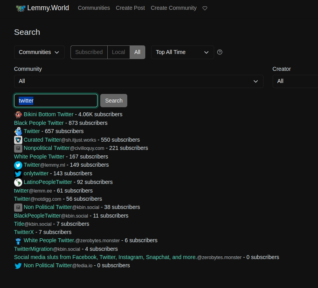This screenshot has width=318, height=288.
Task: Open the Twitter community with 657 subscribers
Action: point(32,131)
